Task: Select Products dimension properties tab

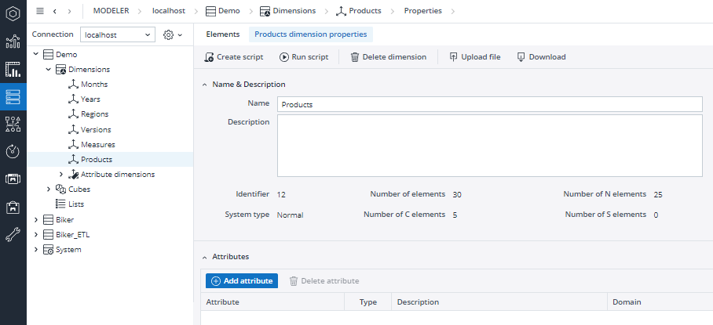Action: [311, 34]
